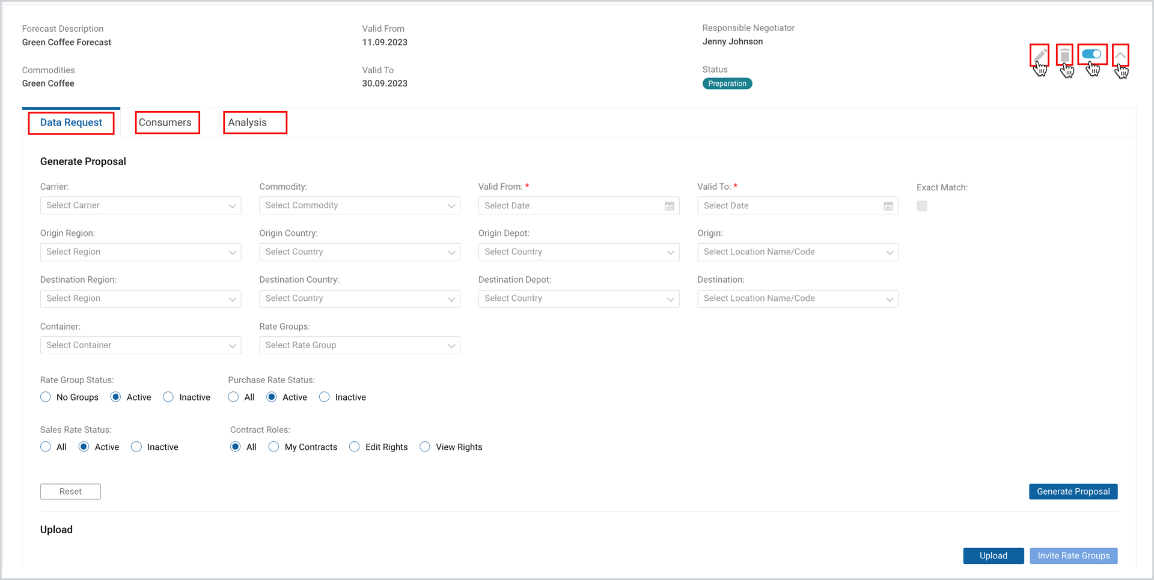Expand the Destination Country dropdown
Screen dimensions: 1154x580
click(x=359, y=298)
